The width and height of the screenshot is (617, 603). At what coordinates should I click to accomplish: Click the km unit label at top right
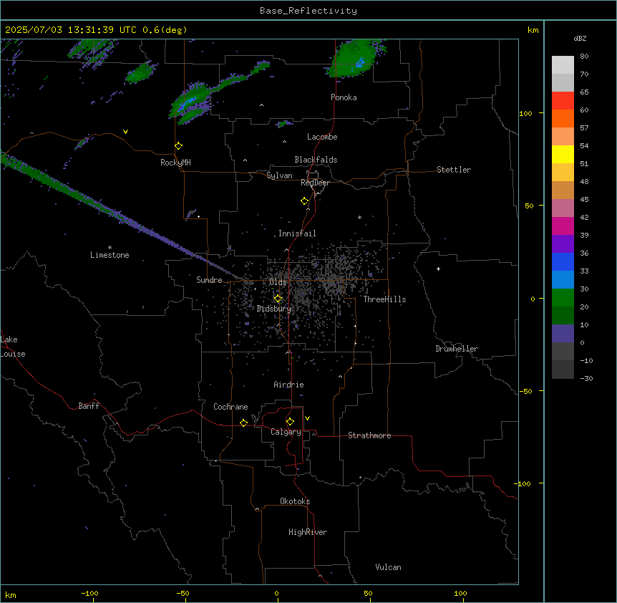[x=533, y=30]
